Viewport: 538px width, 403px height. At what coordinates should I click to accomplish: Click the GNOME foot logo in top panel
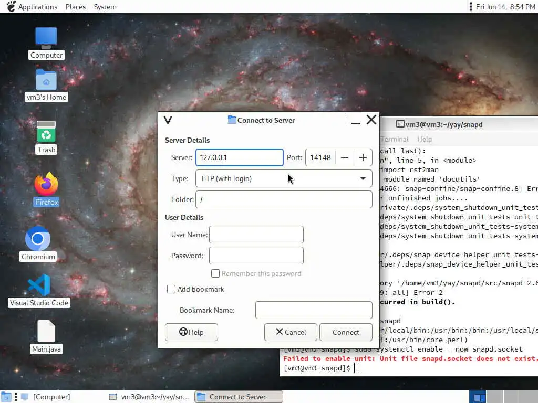11,6
